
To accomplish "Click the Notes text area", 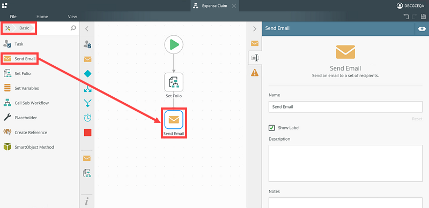I will click(345, 203).
